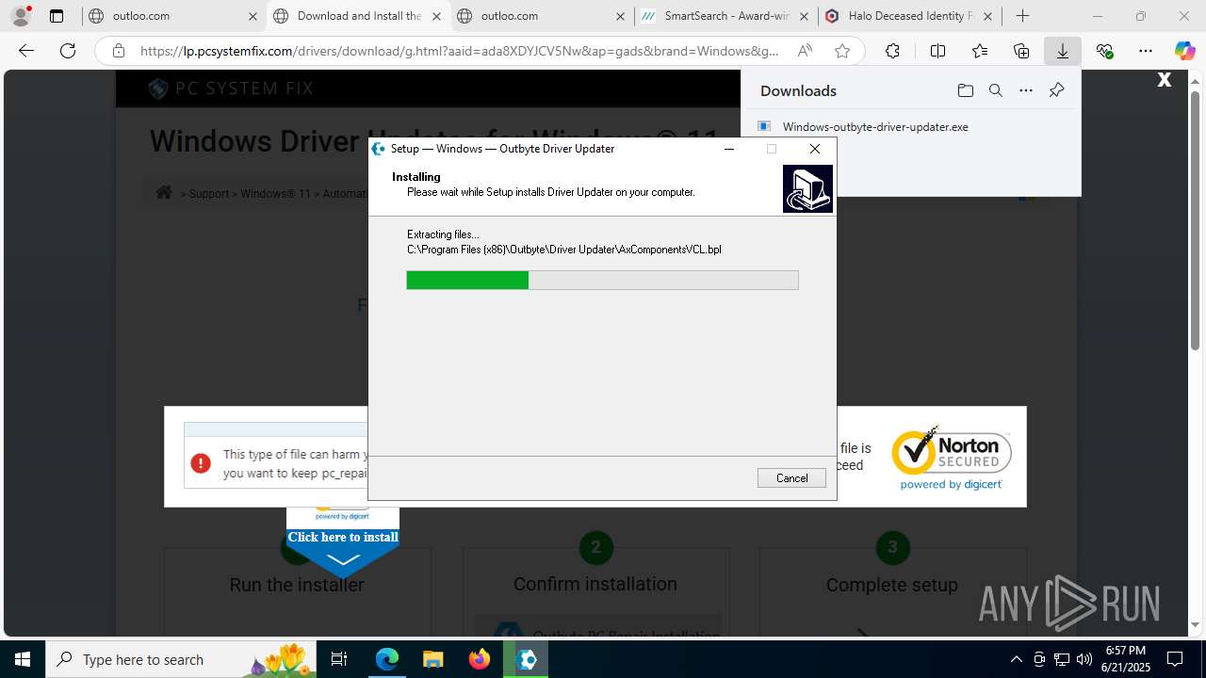Show hidden system tray icons
This screenshot has width=1206, height=678.
[x=1016, y=659]
